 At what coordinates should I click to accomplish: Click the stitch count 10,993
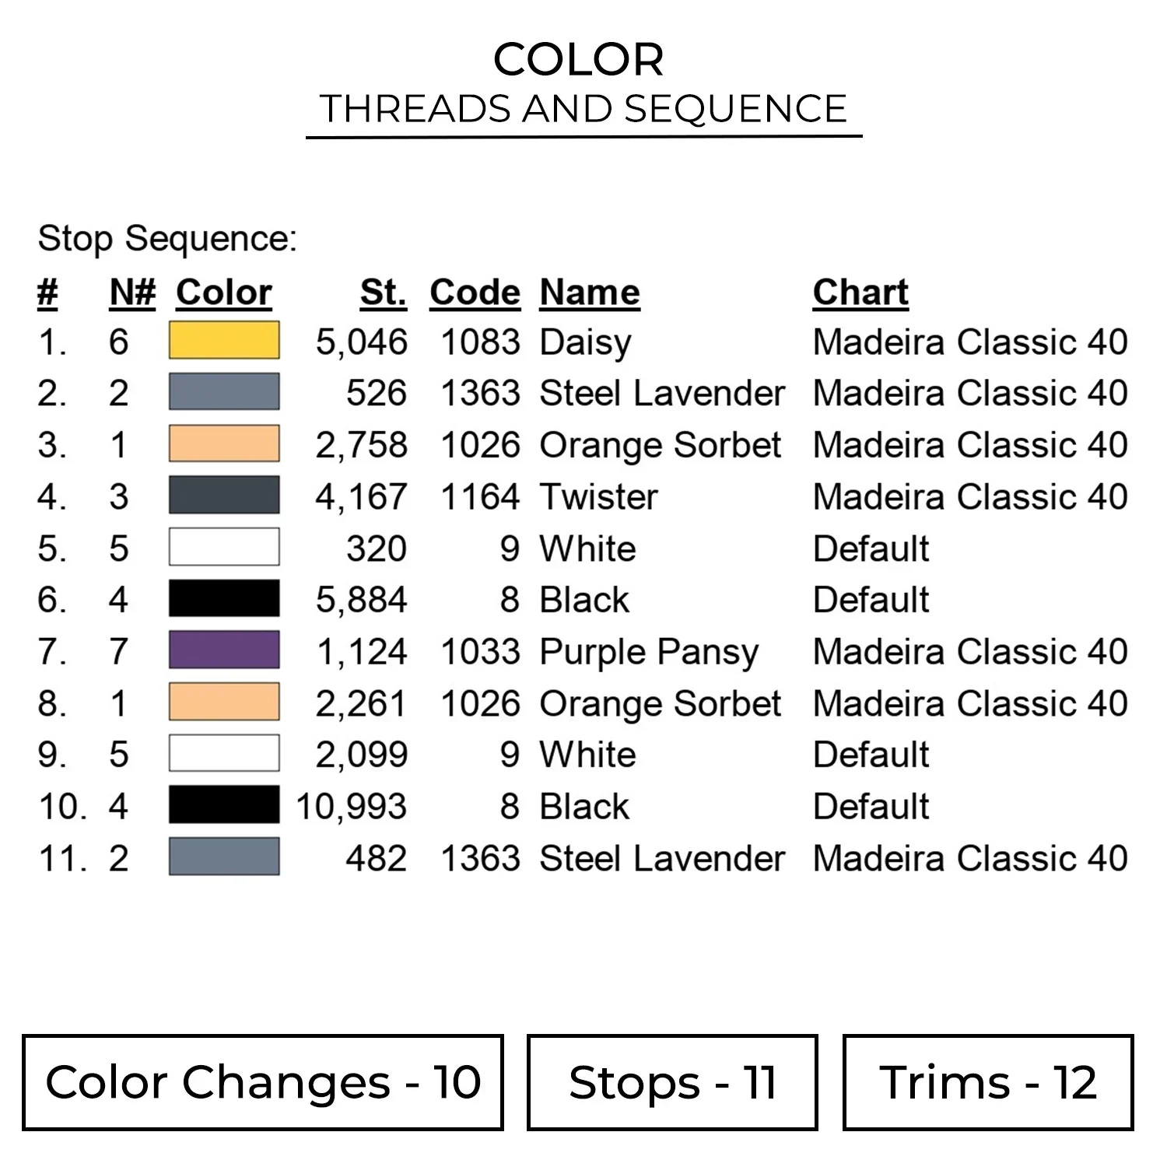[352, 807]
